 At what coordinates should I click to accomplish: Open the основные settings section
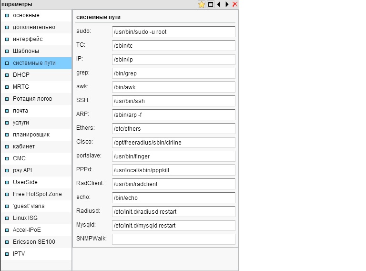26,15
